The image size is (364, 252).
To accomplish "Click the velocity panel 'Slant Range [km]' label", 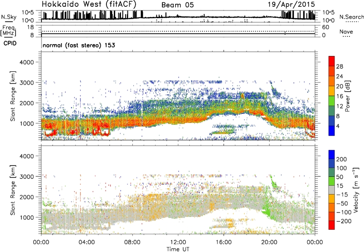I will tap(13, 190).
